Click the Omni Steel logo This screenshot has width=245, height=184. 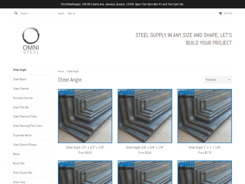[31, 40]
